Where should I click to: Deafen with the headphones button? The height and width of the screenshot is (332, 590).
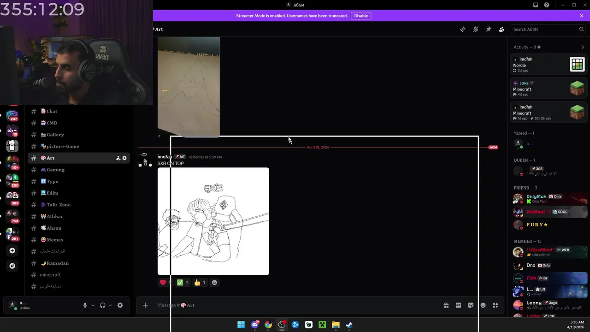102,305
